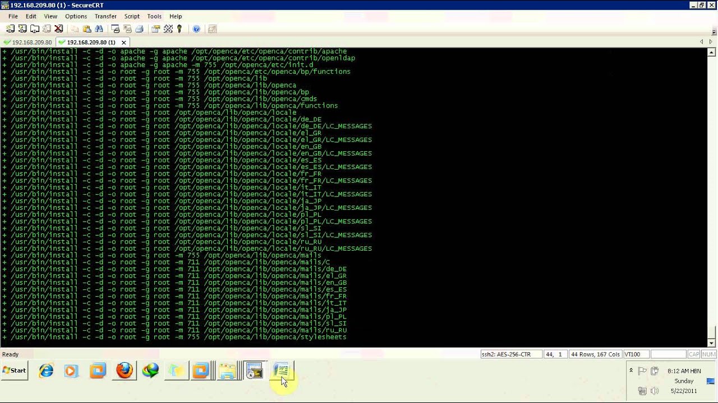This screenshot has width=718, height=403.
Task: Click the line ending 'openca/cmds'
Action: coord(160,99)
